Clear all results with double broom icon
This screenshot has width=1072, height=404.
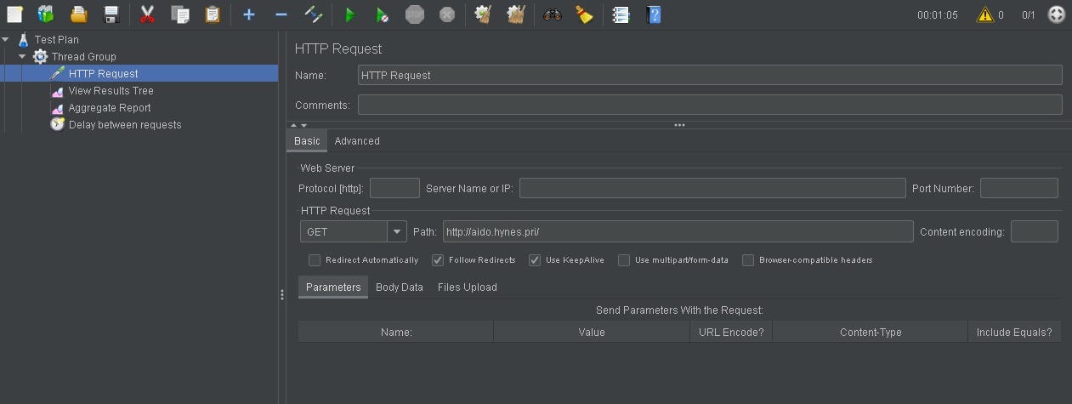(515, 14)
